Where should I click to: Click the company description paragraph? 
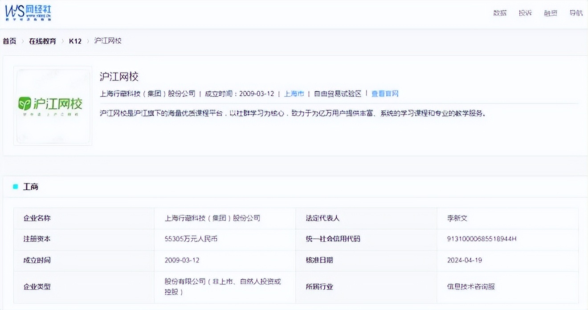(292, 113)
